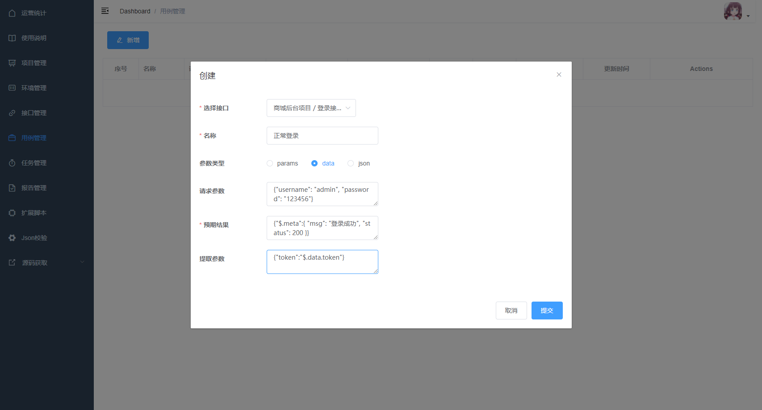Open the 选择接口 dropdown
This screenshot has height=410, width=762.
coord(311,108)
